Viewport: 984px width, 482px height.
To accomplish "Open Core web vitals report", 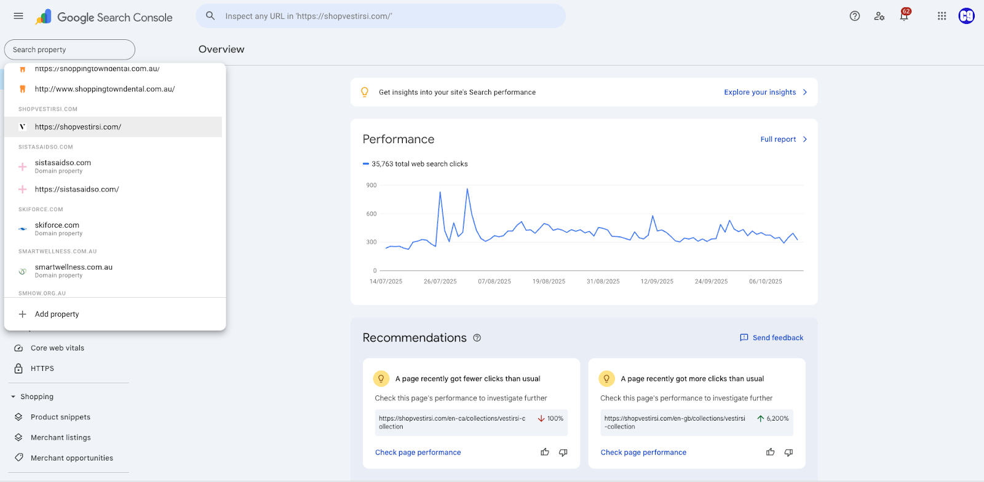I will (x=57, y=348).
